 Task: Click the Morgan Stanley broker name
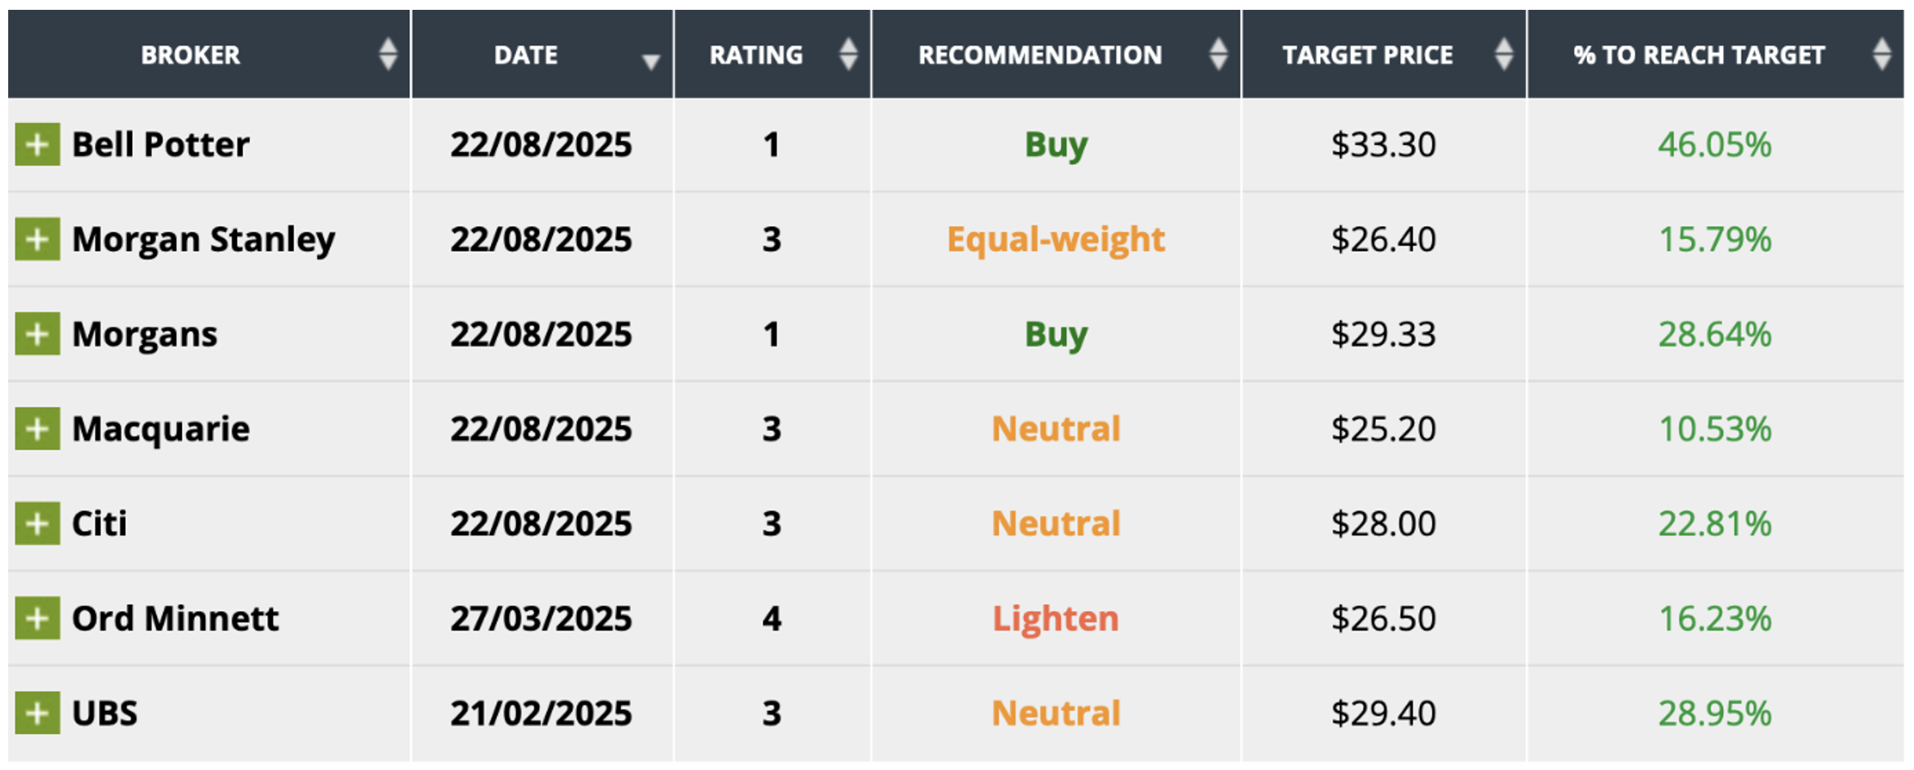point(203,239)
